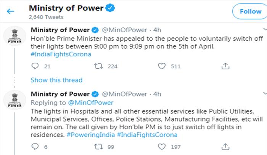Open the Show this thread link
The width and height of the screenshot is (267, 155).
(x=56, y=80)
